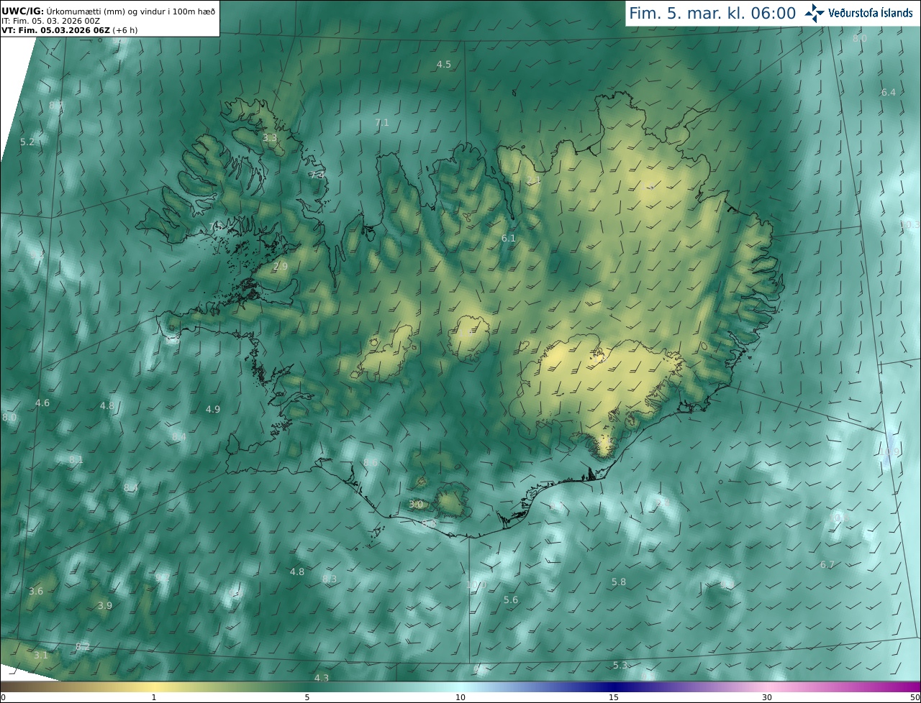Click the 5 label on the color scale

(307, 697)
